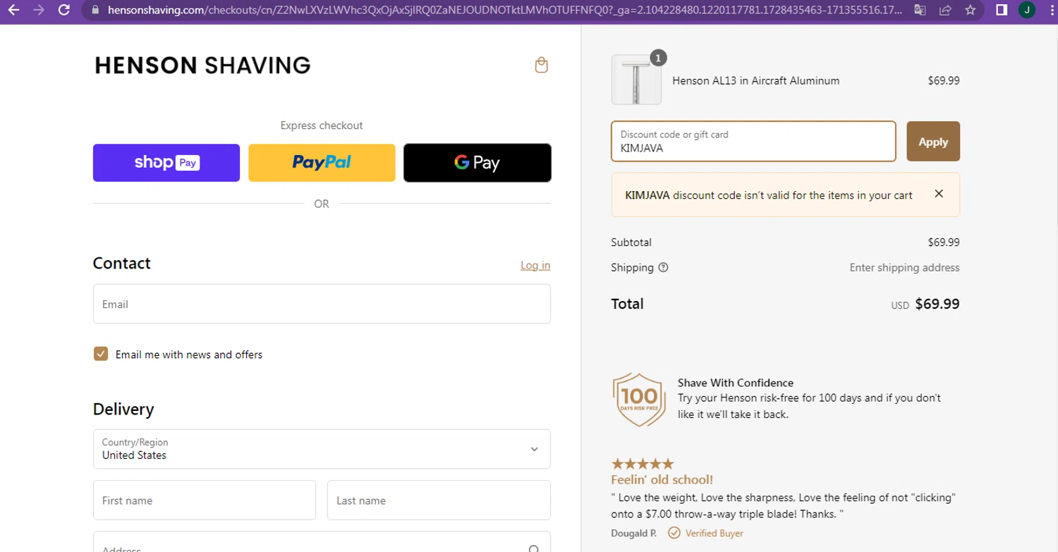This screenshot has width=1058, height=552.
Task: Check out with Shop Pay
Action: tap(166, 163)
